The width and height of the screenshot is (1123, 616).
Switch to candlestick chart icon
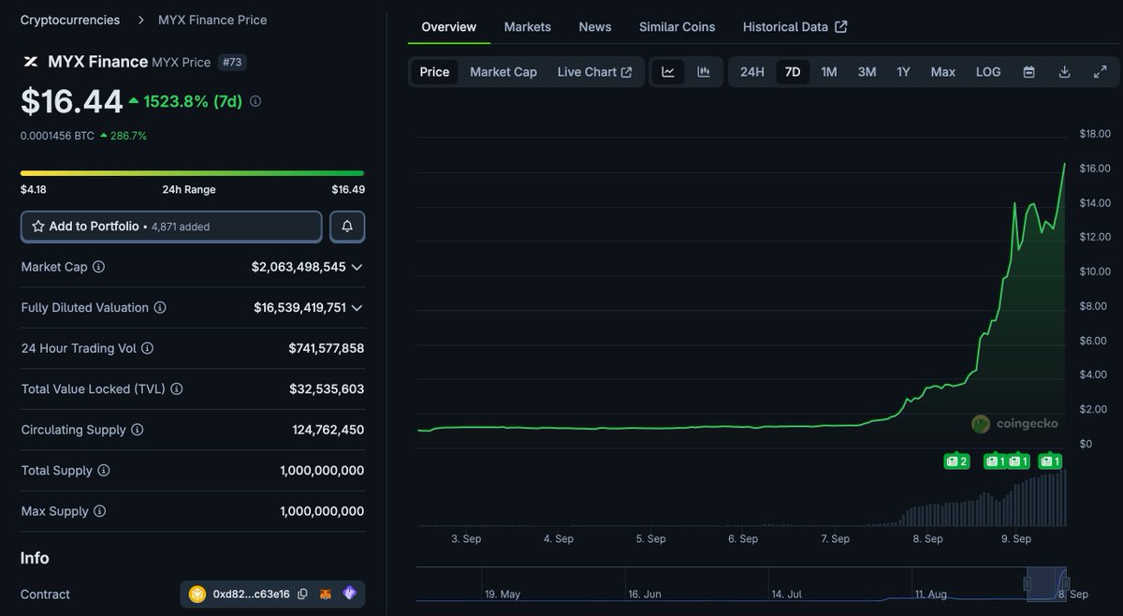pos(703,72)
